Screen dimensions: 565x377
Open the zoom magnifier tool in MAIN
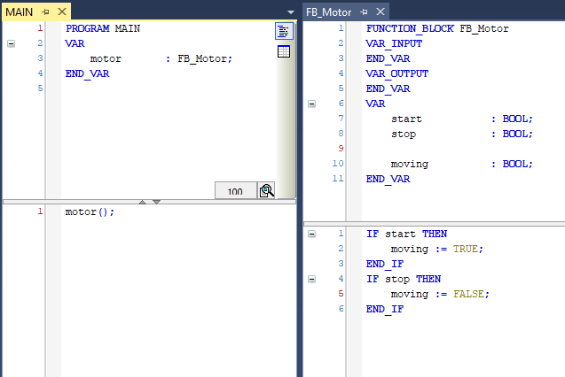point(267,190)
